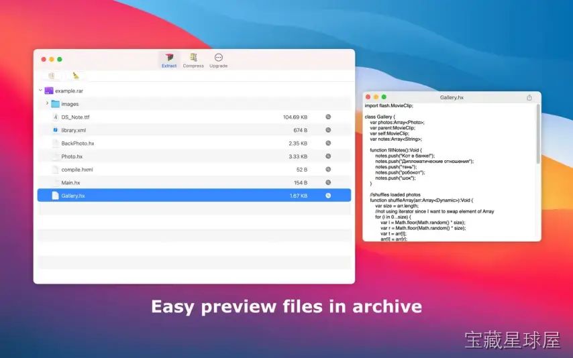Click the '//shuffles loaded photos' comment line
Screen dimensions: 573x358
tap(395, 194)
